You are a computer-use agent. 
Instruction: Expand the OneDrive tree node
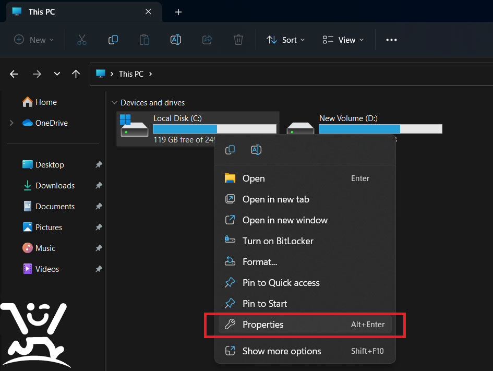pyautogui.click(x=11, y=123)
